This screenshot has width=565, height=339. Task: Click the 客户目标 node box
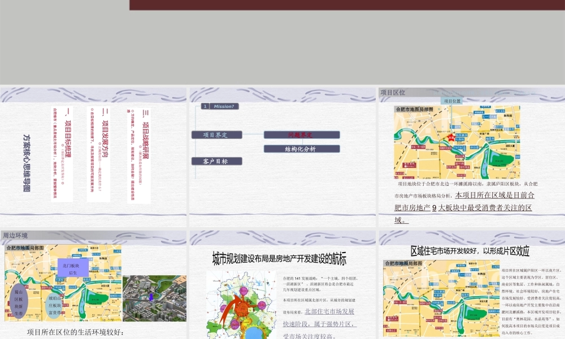(216, 161)
